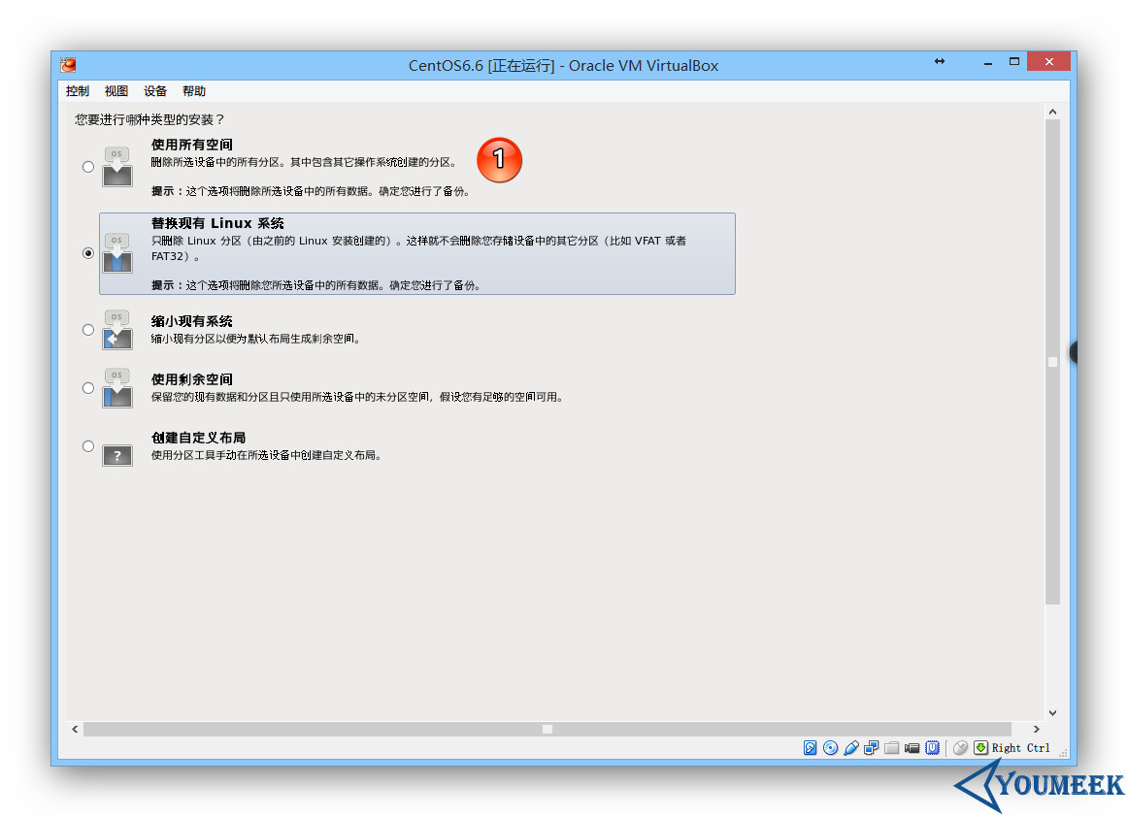Click the virtualization features chip icon
This screenshot has height=817, width=1128.
933,747
